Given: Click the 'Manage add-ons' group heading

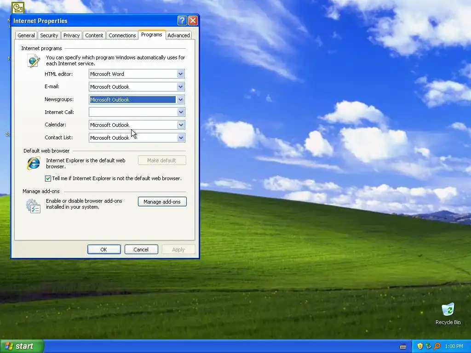Looking at the screenshot, I should [x=41, y=191].
